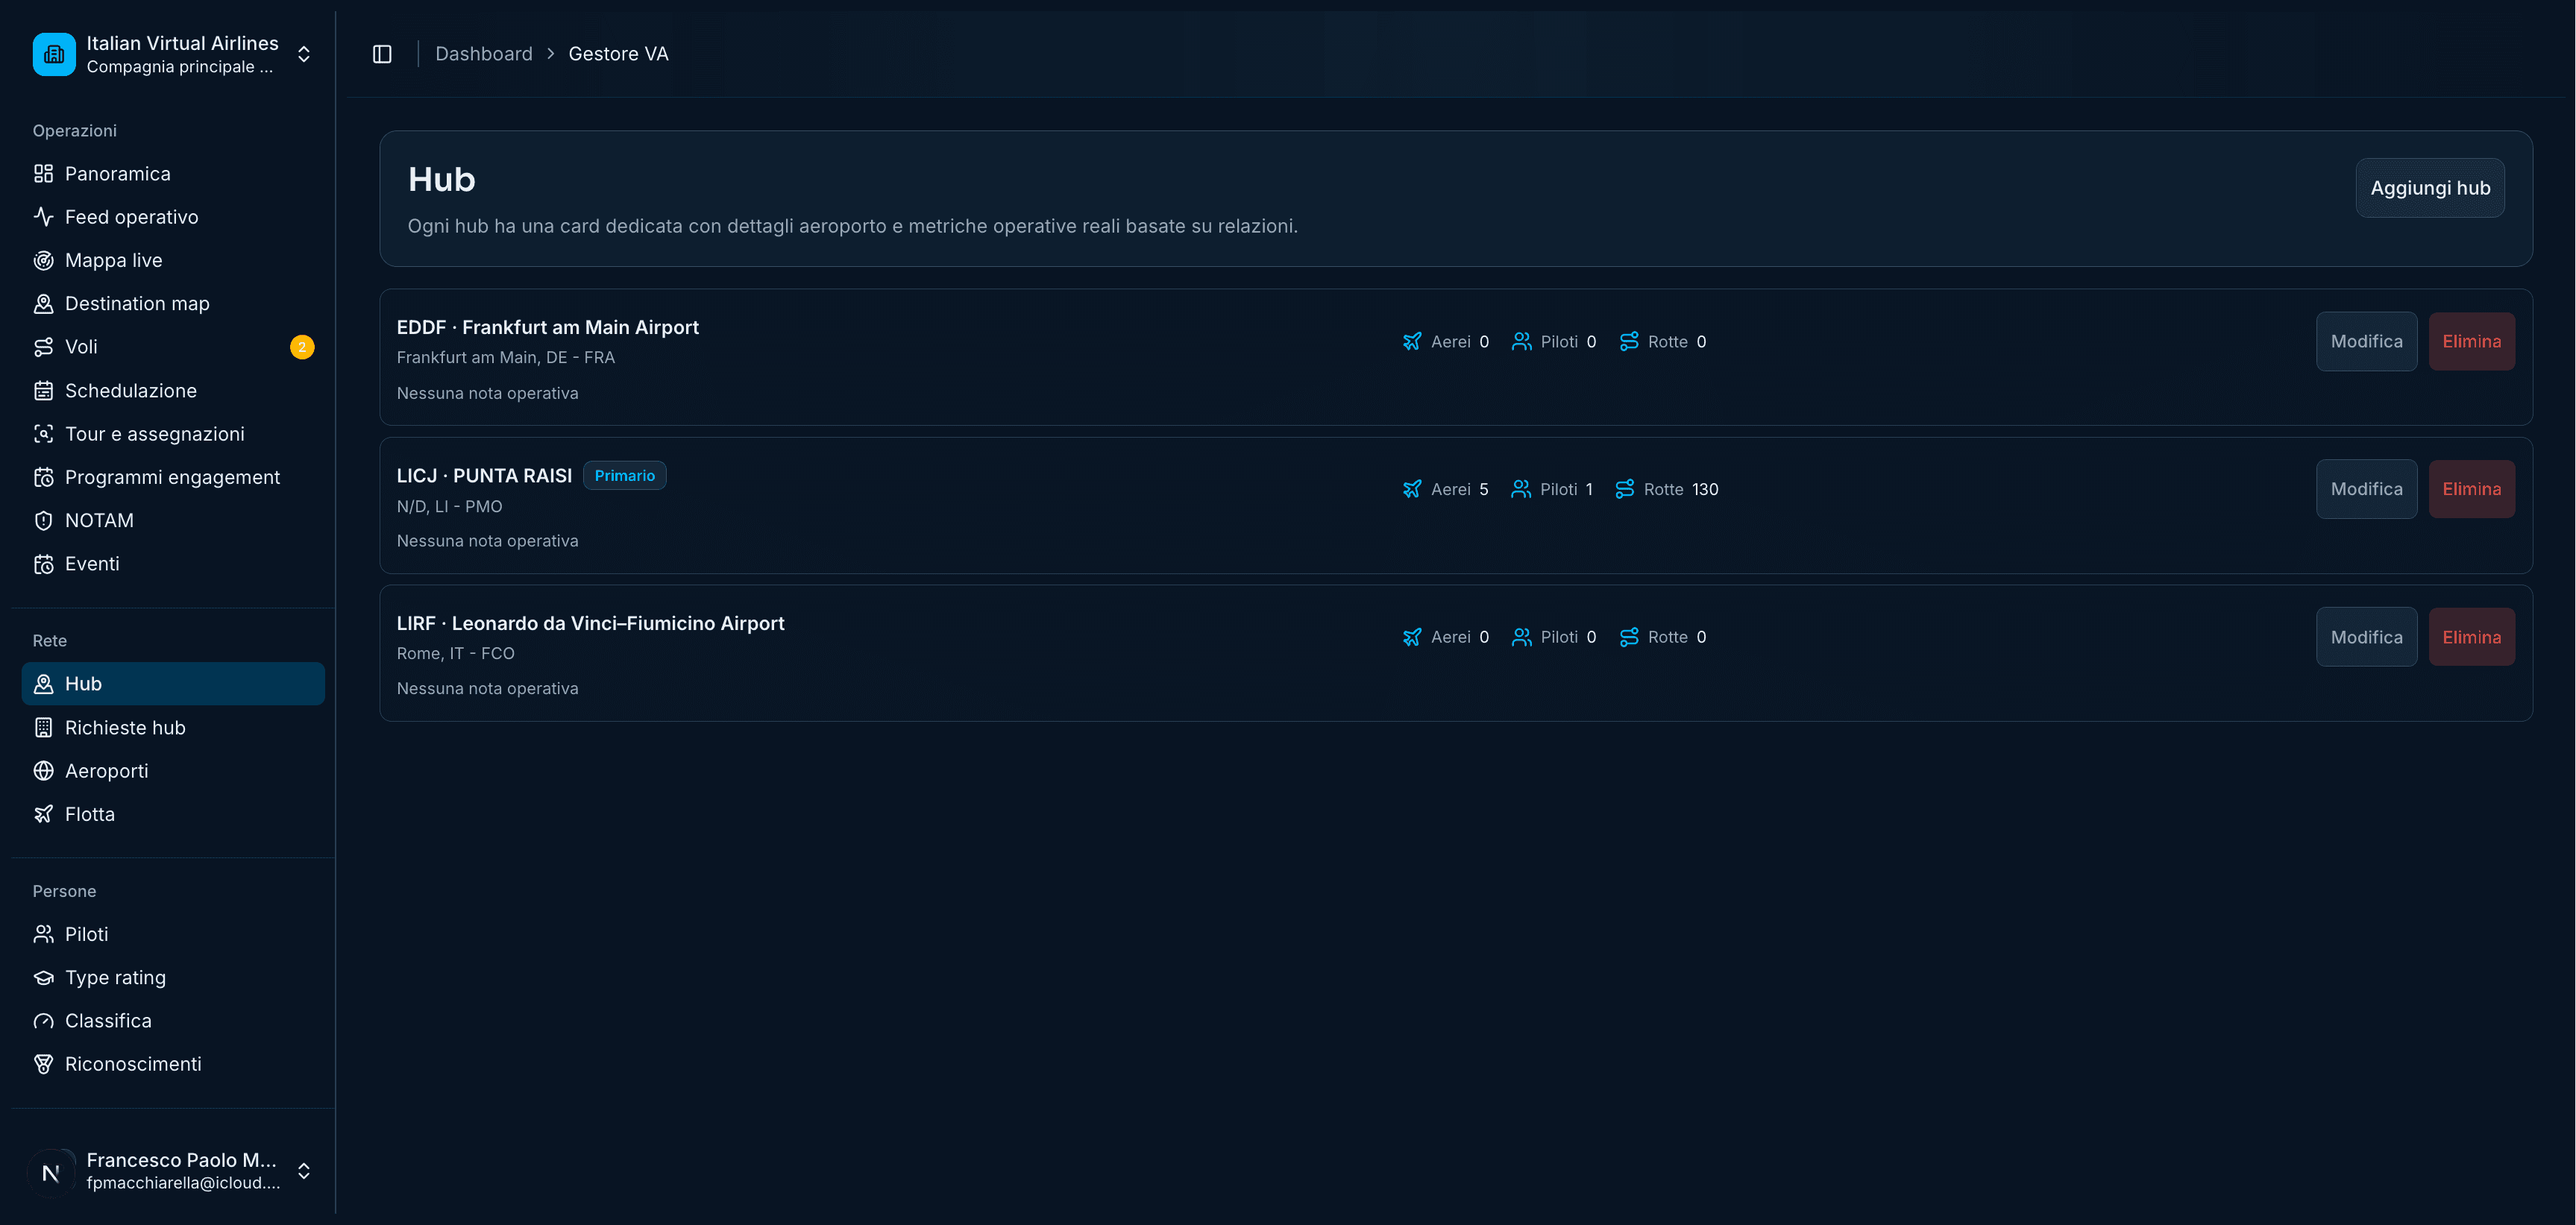This screenshot has width=2576, height=1225.
Task: Click 'Rome, IT - FCO' text
Action: click(x=455, y=653)
